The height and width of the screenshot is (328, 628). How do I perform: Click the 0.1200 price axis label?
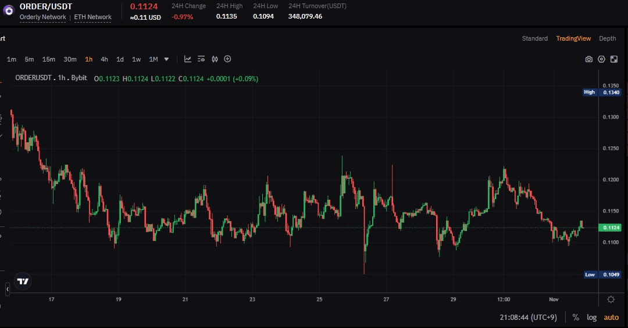click(611, 179)
